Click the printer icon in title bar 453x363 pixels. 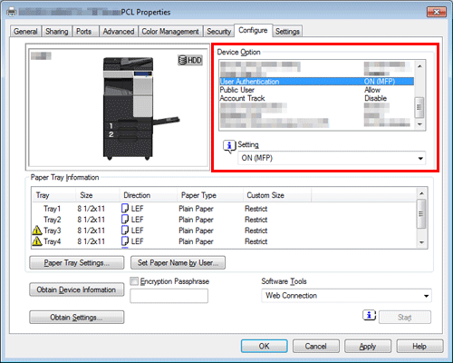point(12,12)
